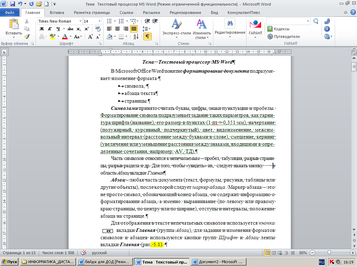Image resolution: width=357 pixels, height=267 pixels.
Task: Open Editing (Редактирование) binoculars button
Action: click(230, 28)
